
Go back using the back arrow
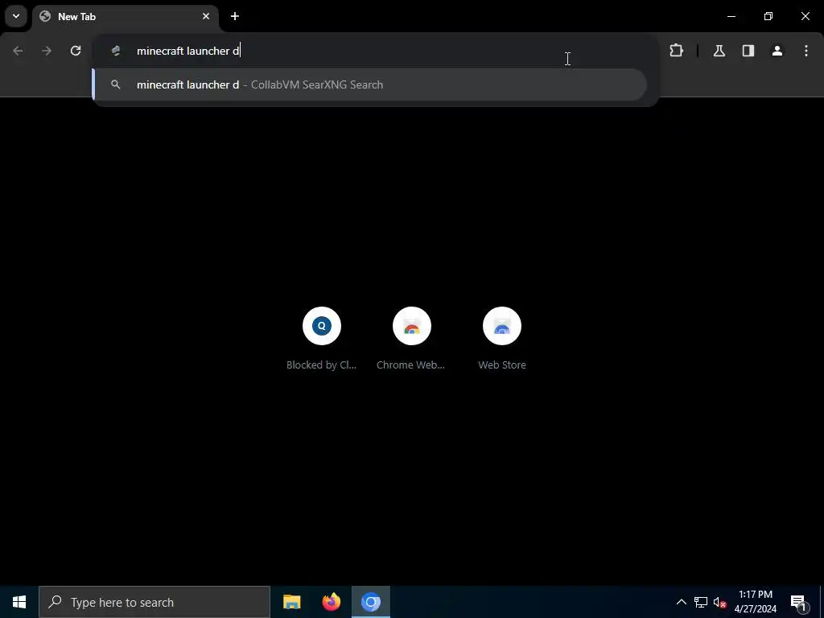click(x=18, y=51)
